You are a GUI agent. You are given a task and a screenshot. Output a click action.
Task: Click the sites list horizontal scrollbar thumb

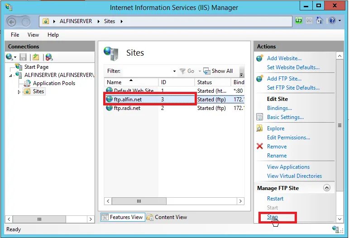pos(139,201)
